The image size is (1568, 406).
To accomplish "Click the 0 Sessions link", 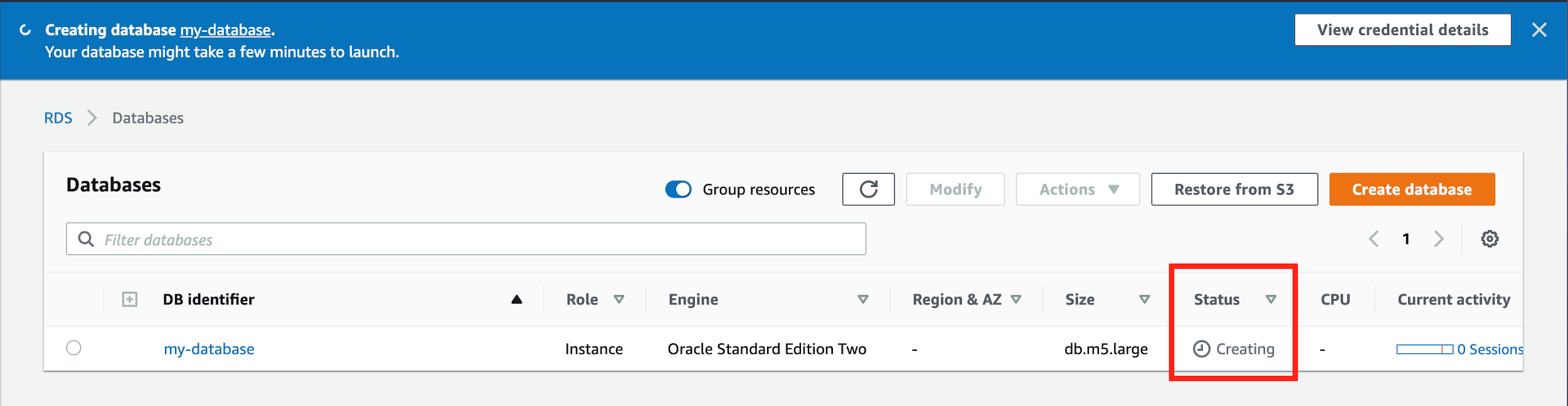I will [x=1490, y=349].
